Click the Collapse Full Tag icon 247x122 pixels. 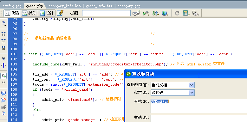(x=3, y=34)
